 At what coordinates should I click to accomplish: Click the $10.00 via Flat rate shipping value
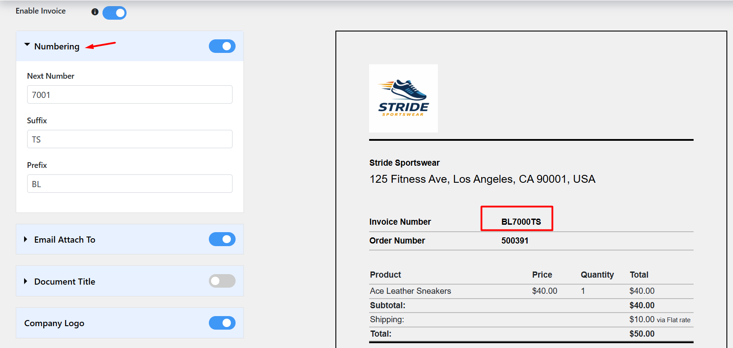pos(660,320)
